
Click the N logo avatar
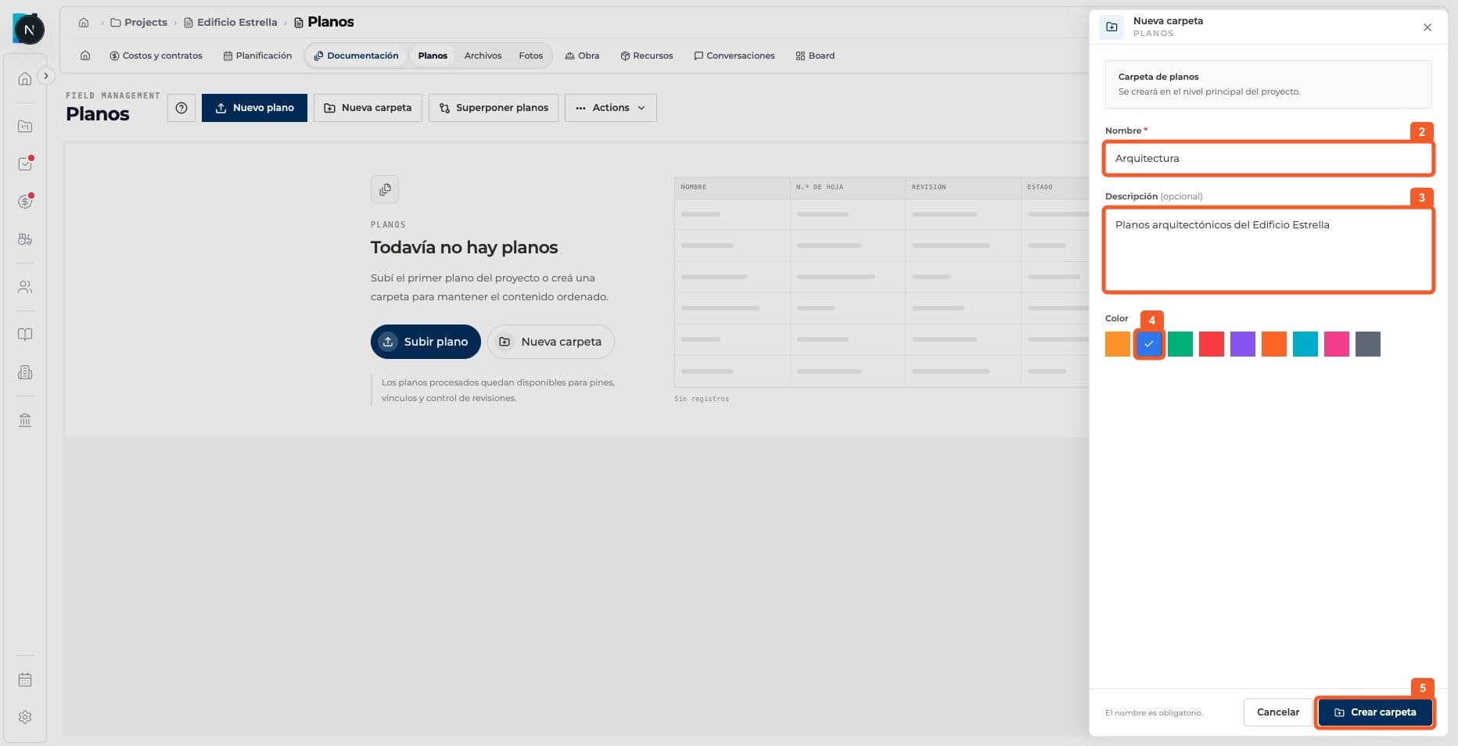[x=29, y=30]
